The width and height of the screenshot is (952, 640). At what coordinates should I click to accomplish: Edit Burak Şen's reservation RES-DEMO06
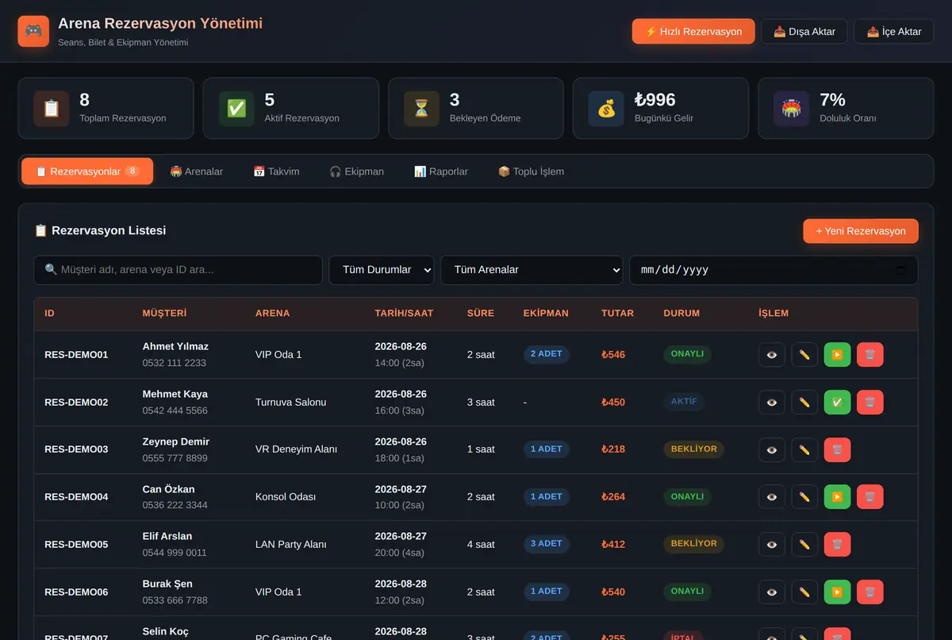[804, 592]
